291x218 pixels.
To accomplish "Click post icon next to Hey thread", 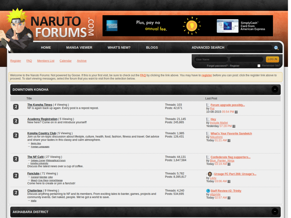I will [208, 119].
